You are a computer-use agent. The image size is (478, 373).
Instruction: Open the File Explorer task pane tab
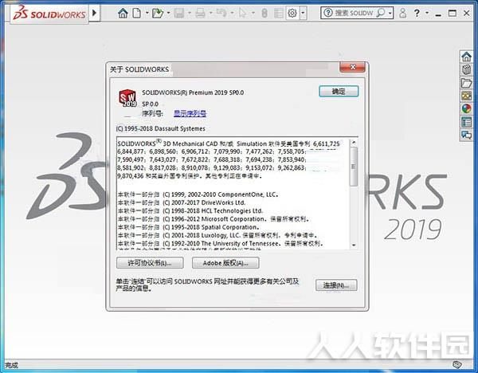point(466,83)
